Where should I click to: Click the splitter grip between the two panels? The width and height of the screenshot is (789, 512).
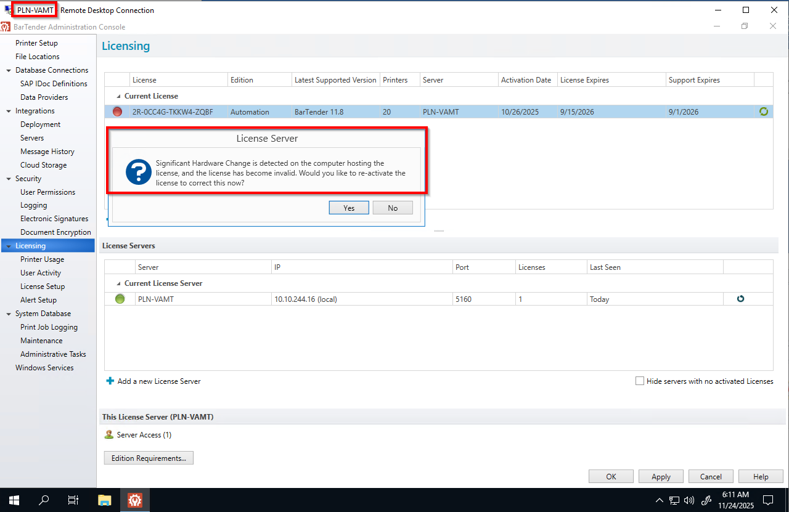click(x=439, y=231)
